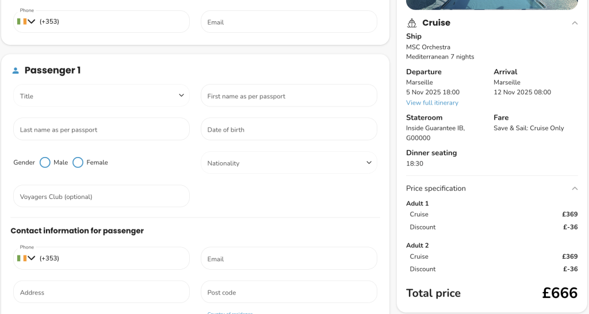Screen dimensions: 589x314
Task: Click the Passenger 1 heading
Action: coord(52,70)
